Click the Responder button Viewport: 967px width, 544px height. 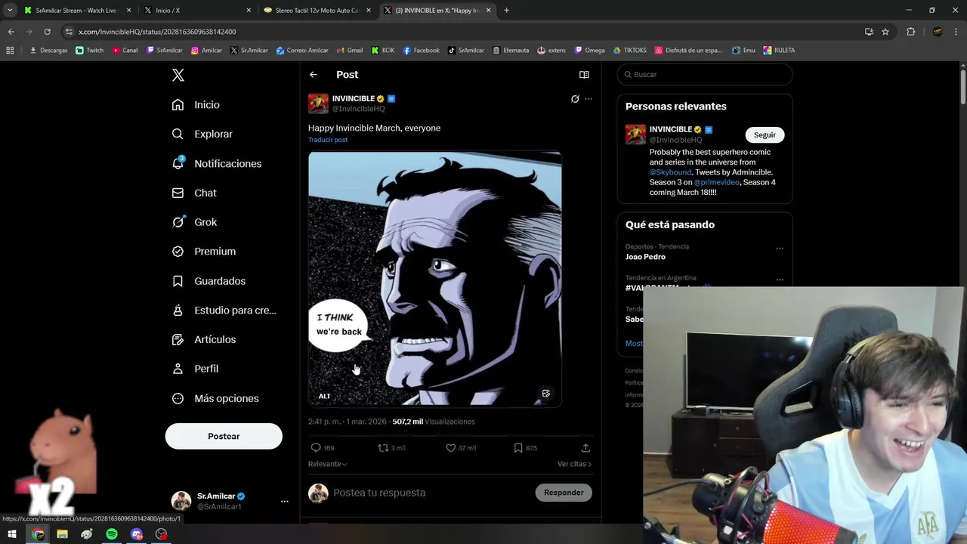(564, 493)
